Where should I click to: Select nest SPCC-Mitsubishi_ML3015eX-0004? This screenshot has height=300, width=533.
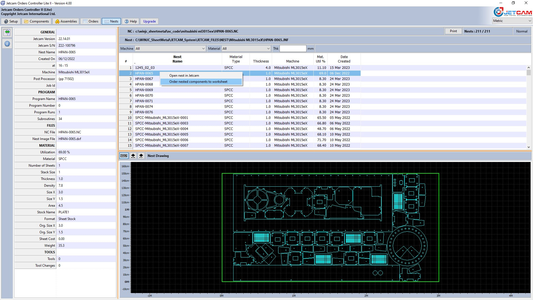240,129
